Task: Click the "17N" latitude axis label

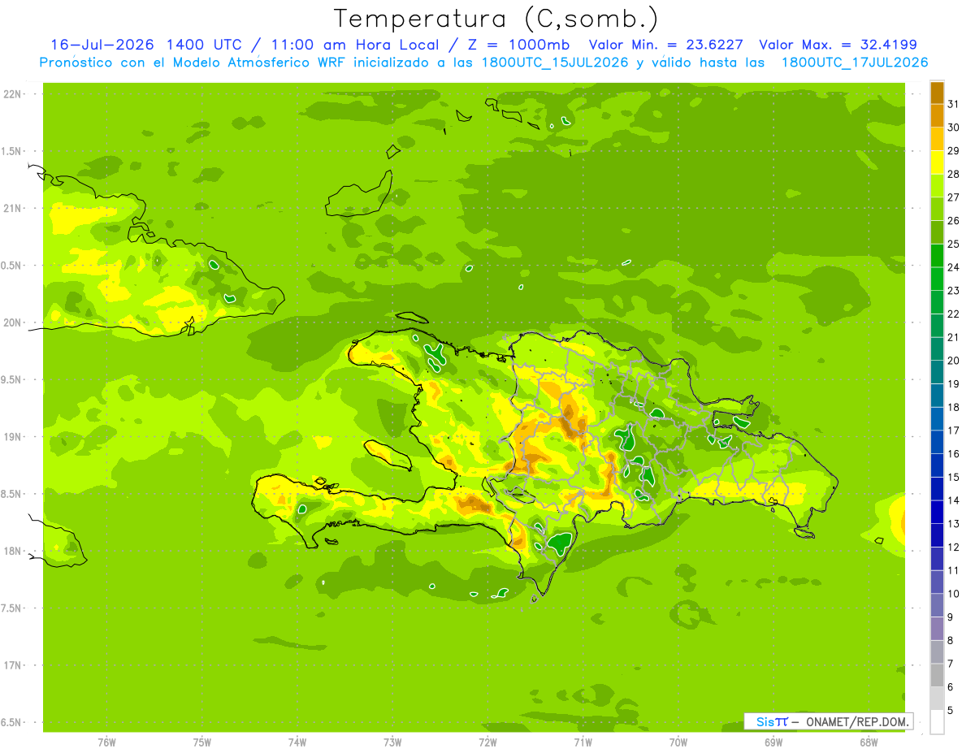Action: pos(14,666)
